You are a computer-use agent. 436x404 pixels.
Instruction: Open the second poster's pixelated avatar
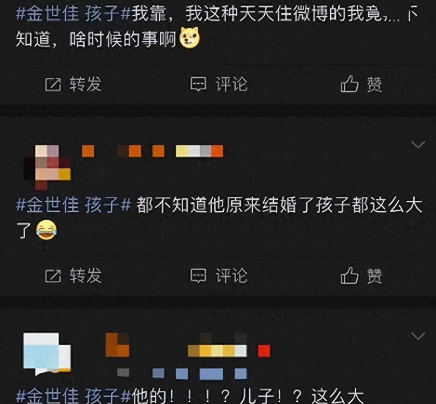(x=47, y=166)
